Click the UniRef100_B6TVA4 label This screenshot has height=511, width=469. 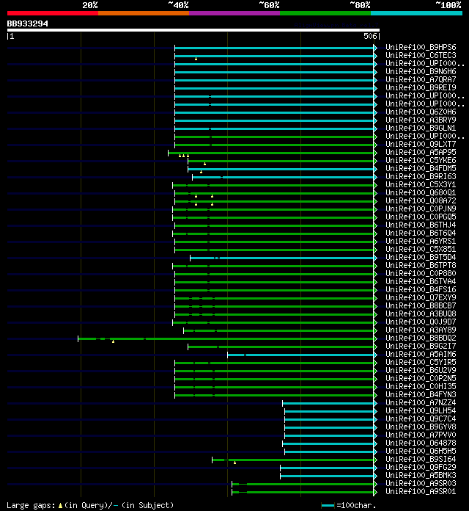coord(421,282)
